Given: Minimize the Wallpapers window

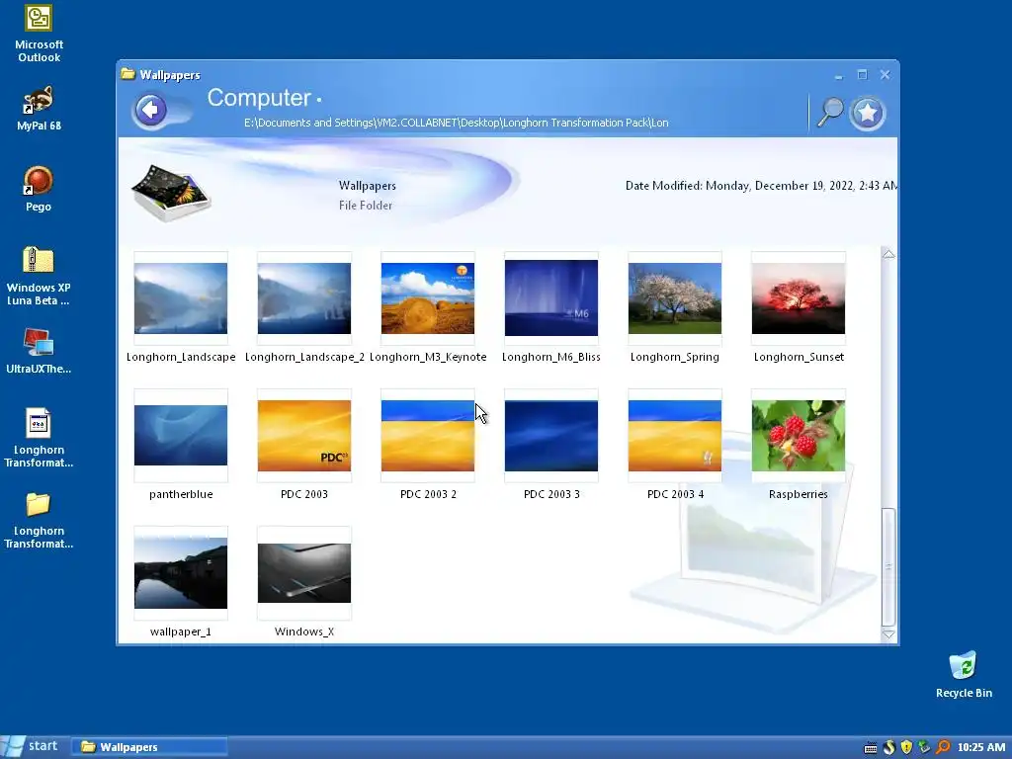Looking at the screenshot, I should click(838, 75).
